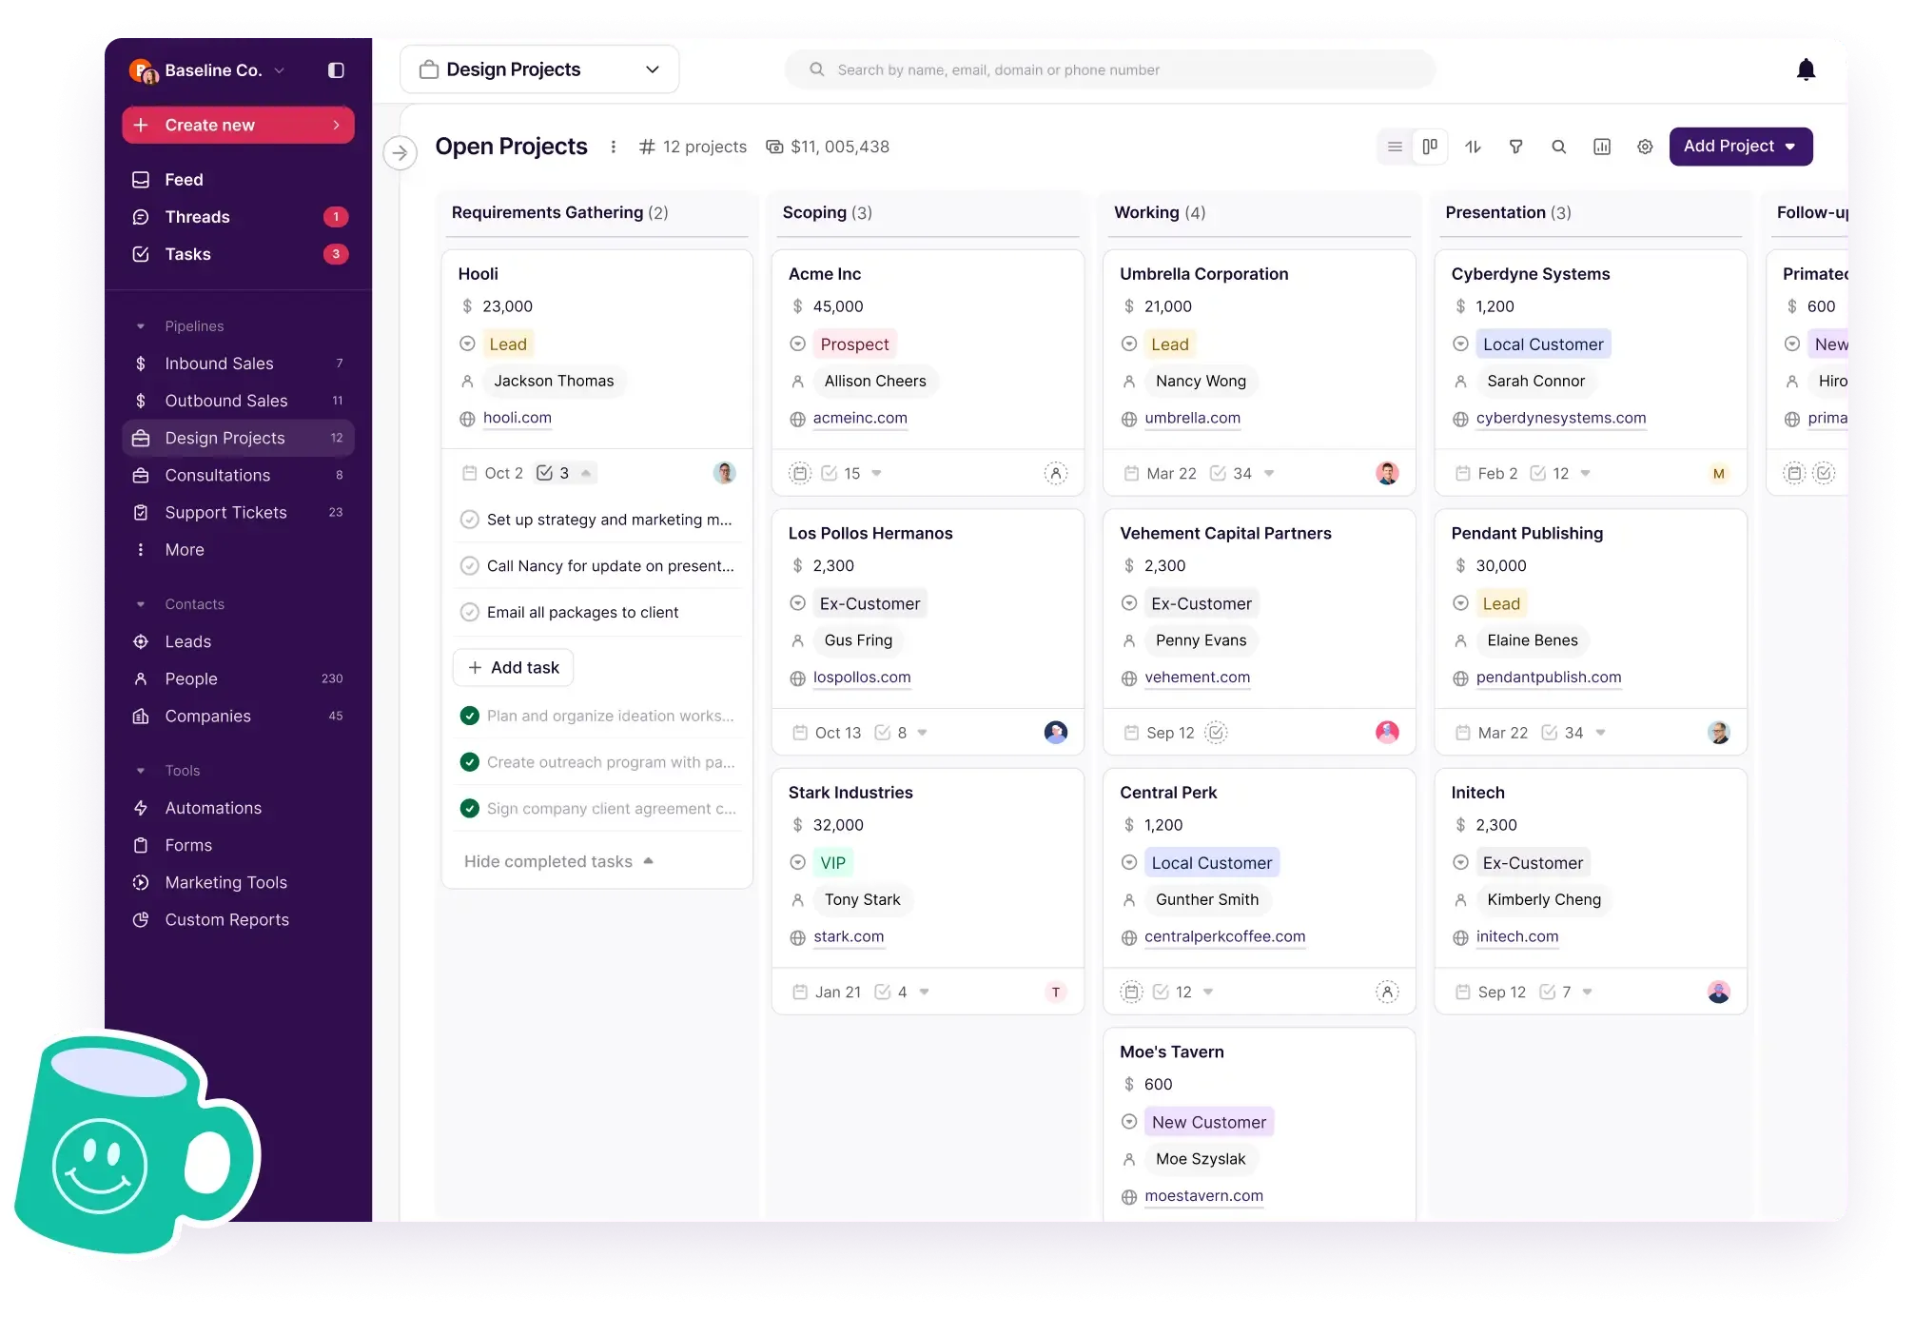Uncheck 'Sign company client agreement' task
Viewport: 1915px width, 1317px height.
click(469, 808)
